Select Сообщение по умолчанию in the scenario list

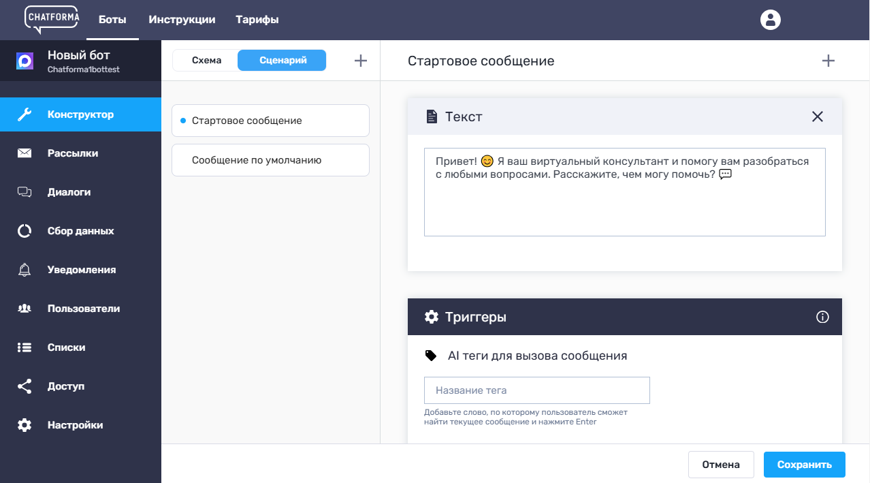tap(270, 160)
